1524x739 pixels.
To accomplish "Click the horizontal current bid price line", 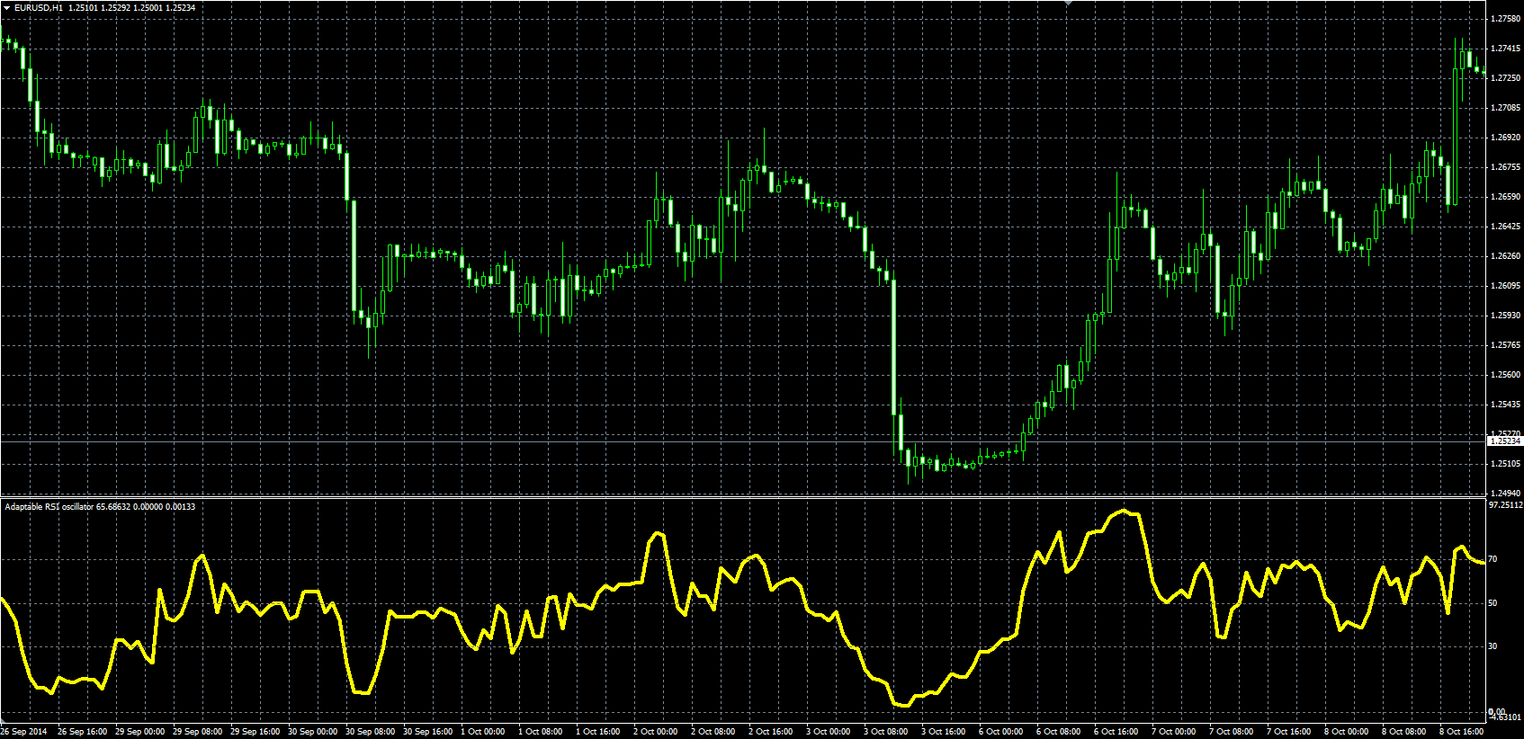I will coord(742,441).
